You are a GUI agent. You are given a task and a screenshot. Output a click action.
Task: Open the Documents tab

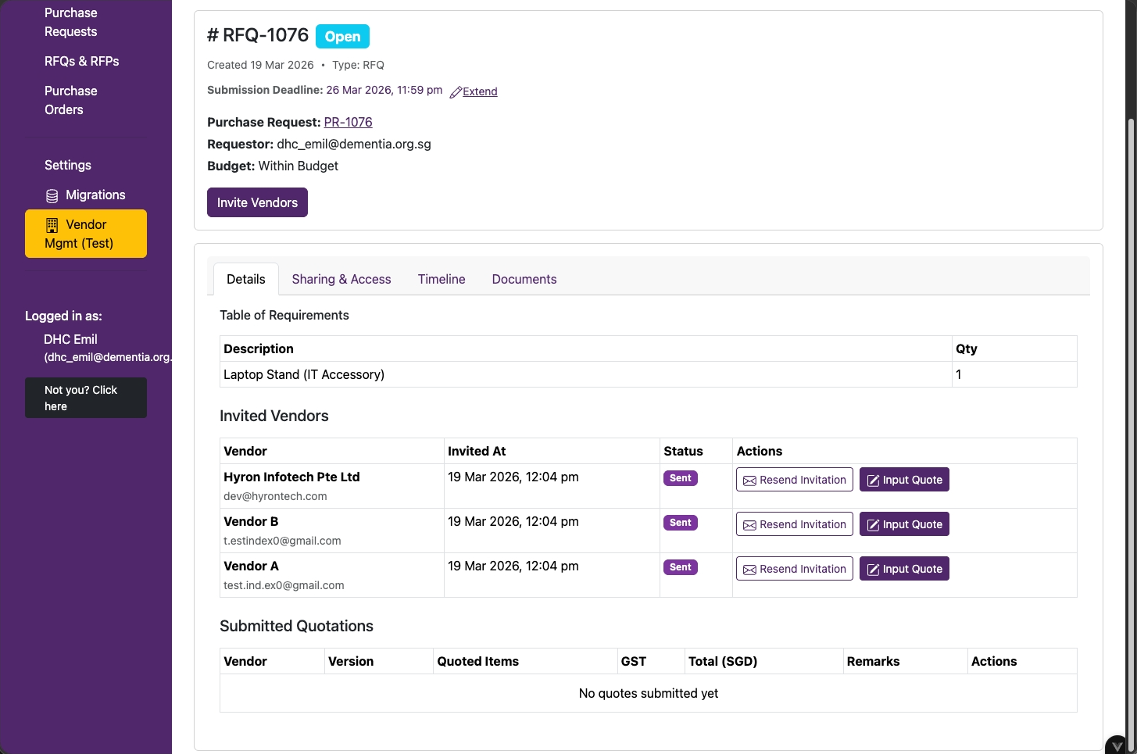(x=524, y=279)
